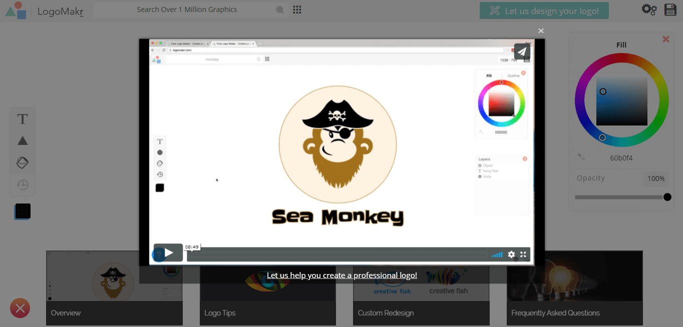The image size is (683, 327).
Task: Pick the eyedropper in the Fill panel
Action: 581,157
